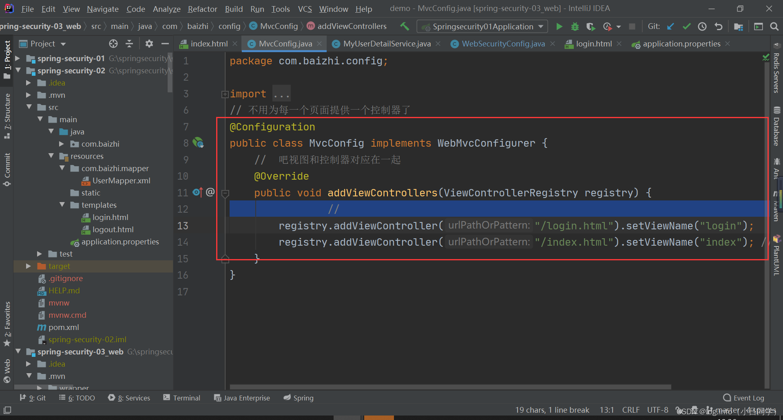783x420 pixels.
Task: Click the Search Everywhere magnifier icon
Action: pyautogui.click(x=774, y=26)
